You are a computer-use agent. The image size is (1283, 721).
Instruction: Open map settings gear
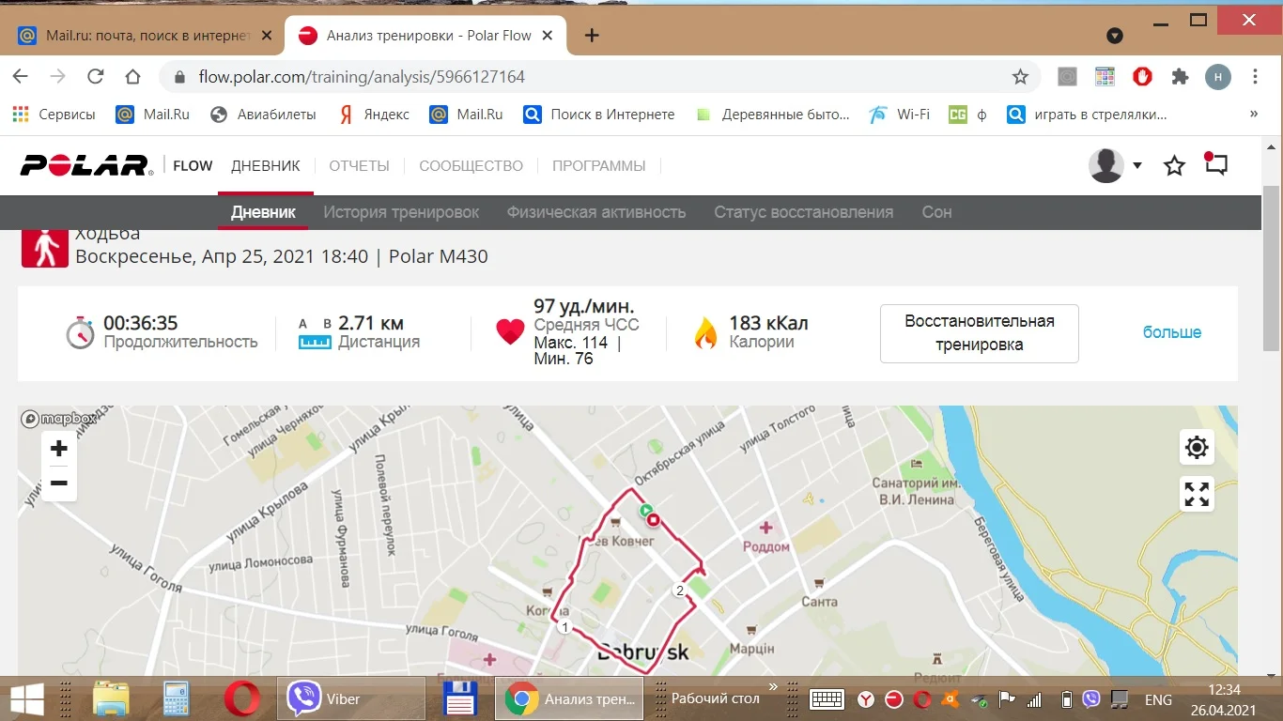[x=1197, y=447]
